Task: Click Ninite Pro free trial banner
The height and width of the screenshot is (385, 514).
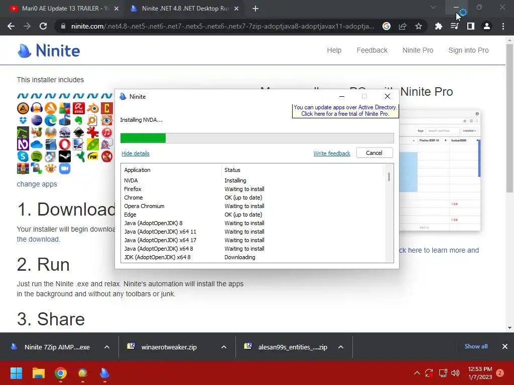Action: coord(345,111)
